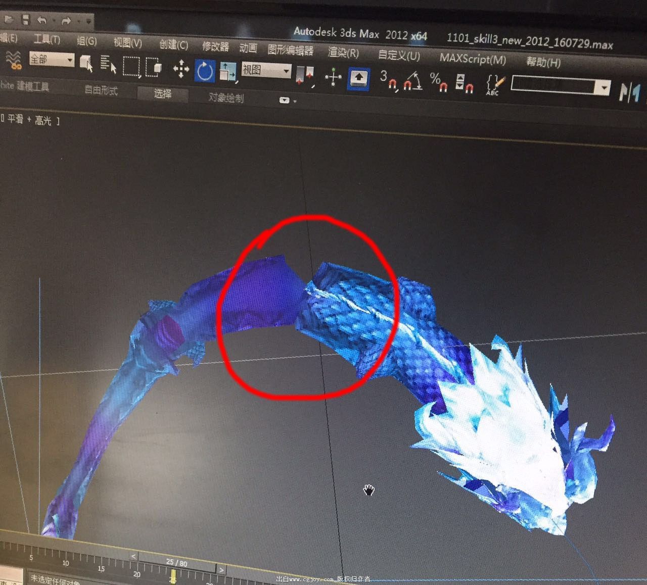Toggle the 3D Snaps icon
Screen dimensions: 647x585
tap(388, 80)
